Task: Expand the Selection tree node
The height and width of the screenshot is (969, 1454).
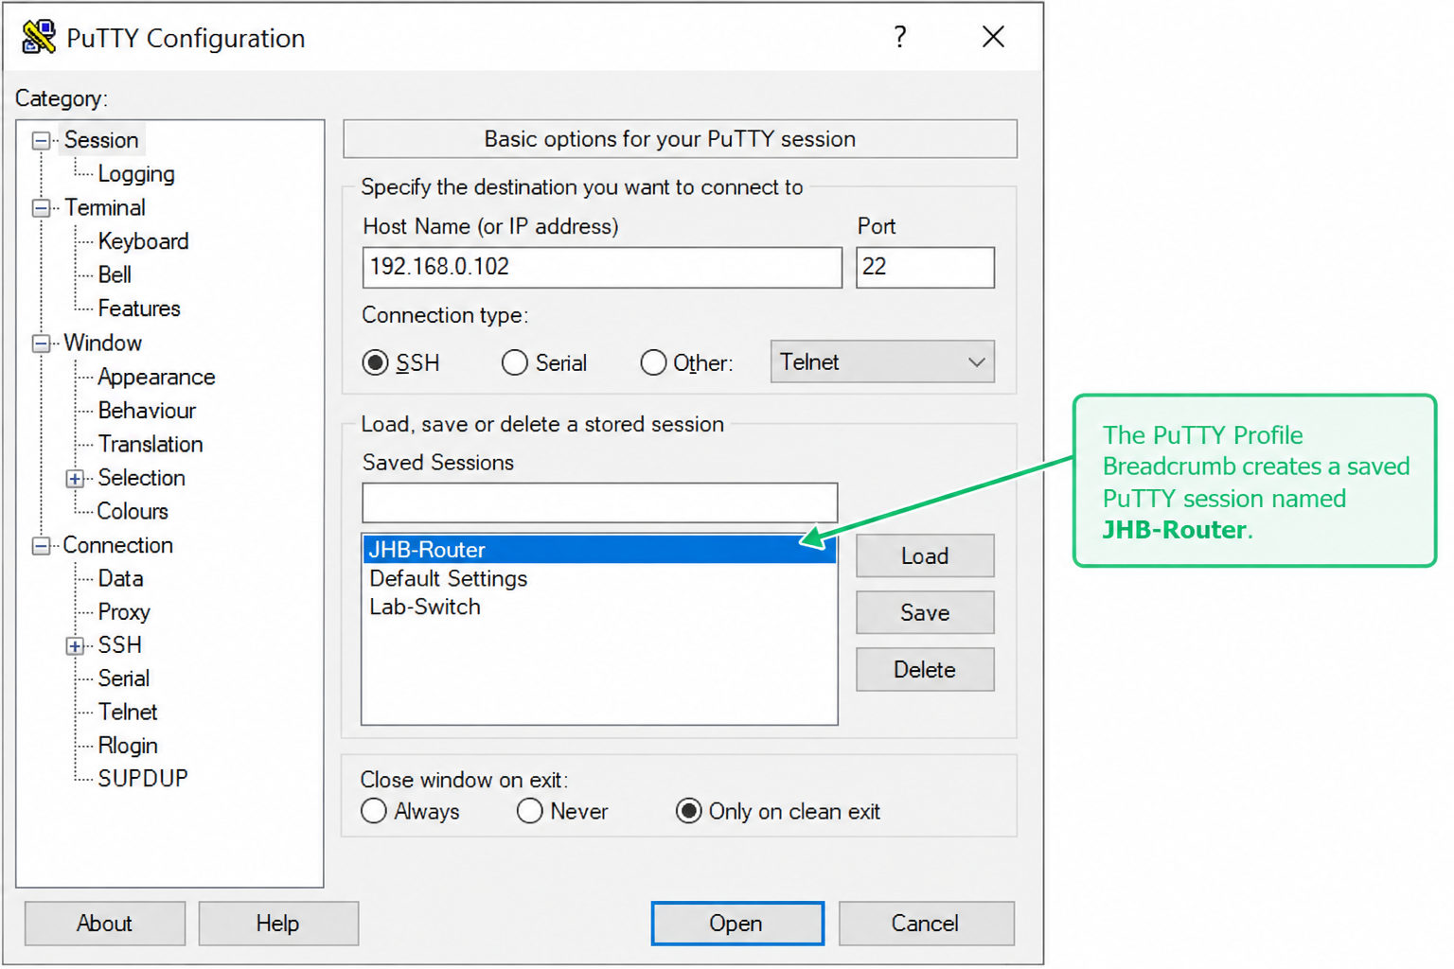Action: (x=75, y=479)
